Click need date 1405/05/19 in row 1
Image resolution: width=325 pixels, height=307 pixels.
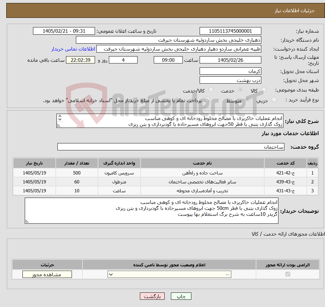(x=34, y=173)
